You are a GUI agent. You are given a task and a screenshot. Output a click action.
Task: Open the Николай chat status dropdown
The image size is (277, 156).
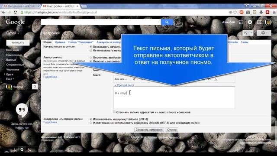19,87
